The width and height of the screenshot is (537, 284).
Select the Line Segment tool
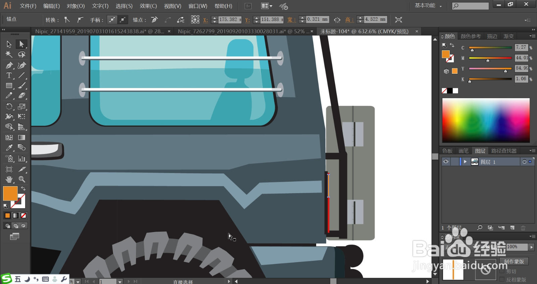21,75
